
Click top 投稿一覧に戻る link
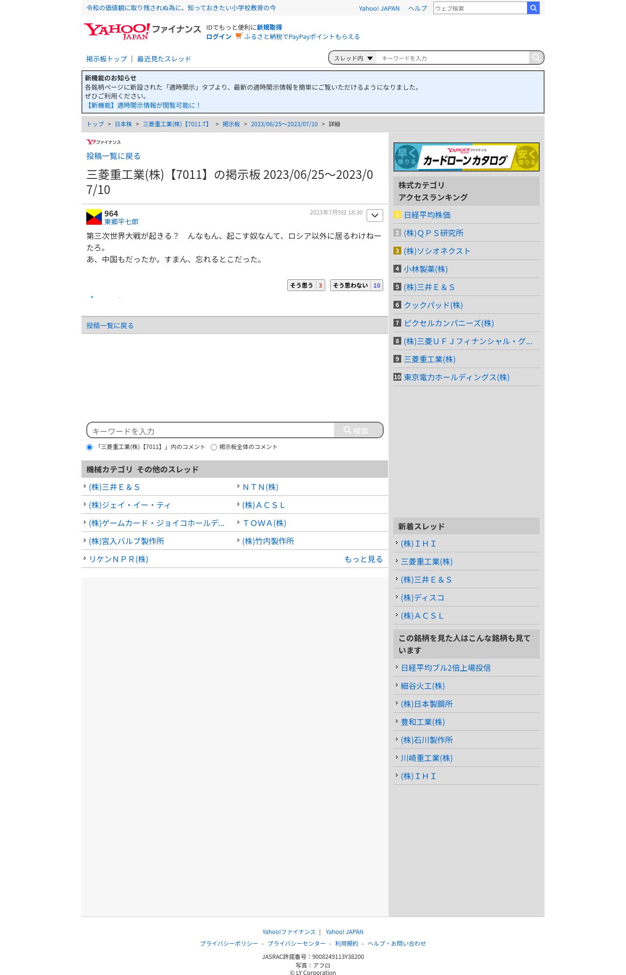[113, 156]
